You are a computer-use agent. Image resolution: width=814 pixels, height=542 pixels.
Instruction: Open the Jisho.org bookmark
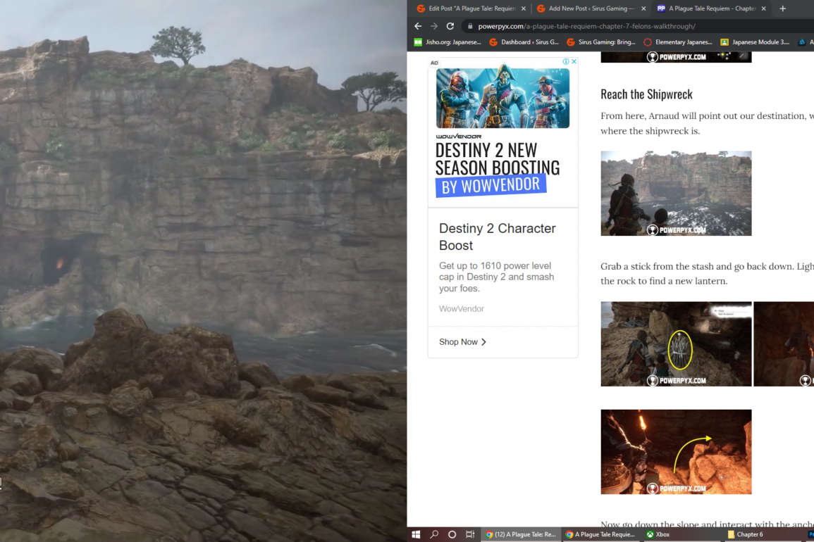tap(448, 42)
